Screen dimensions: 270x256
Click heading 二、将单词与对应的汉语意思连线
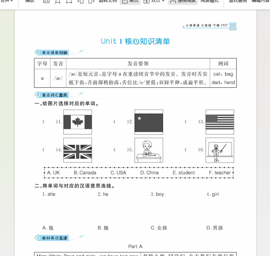[75, 186]
